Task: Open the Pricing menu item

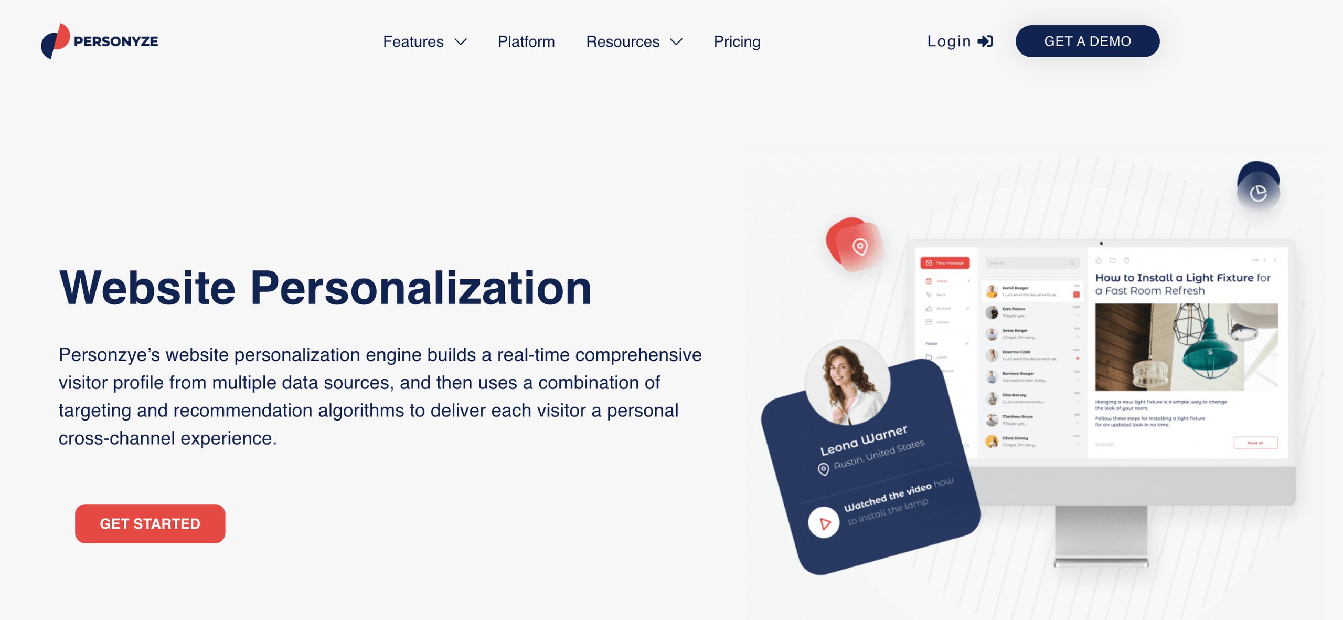Action: click(737, 40)
